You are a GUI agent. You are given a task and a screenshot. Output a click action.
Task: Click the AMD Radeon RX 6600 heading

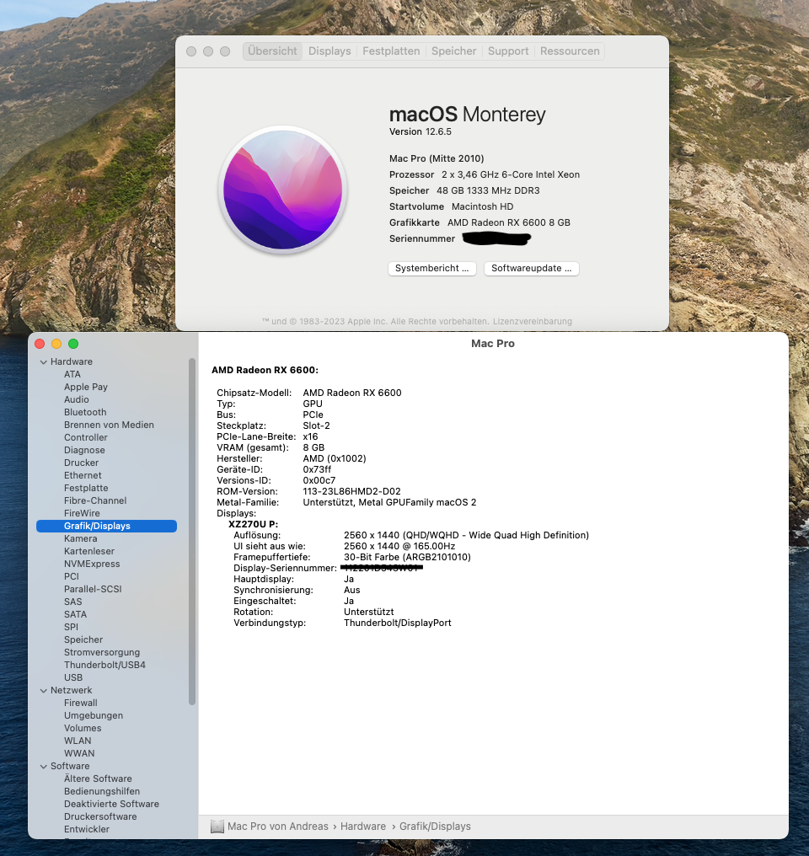[265, 370]
